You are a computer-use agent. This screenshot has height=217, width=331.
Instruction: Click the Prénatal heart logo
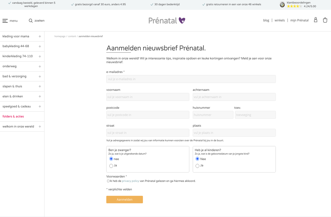pos(182,20)
